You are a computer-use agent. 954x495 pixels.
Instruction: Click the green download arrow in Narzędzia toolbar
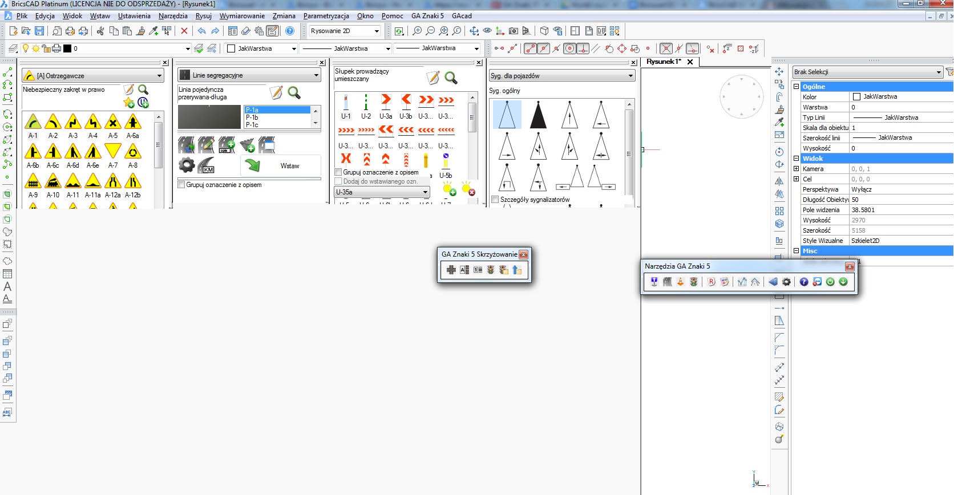coord(843,282)
